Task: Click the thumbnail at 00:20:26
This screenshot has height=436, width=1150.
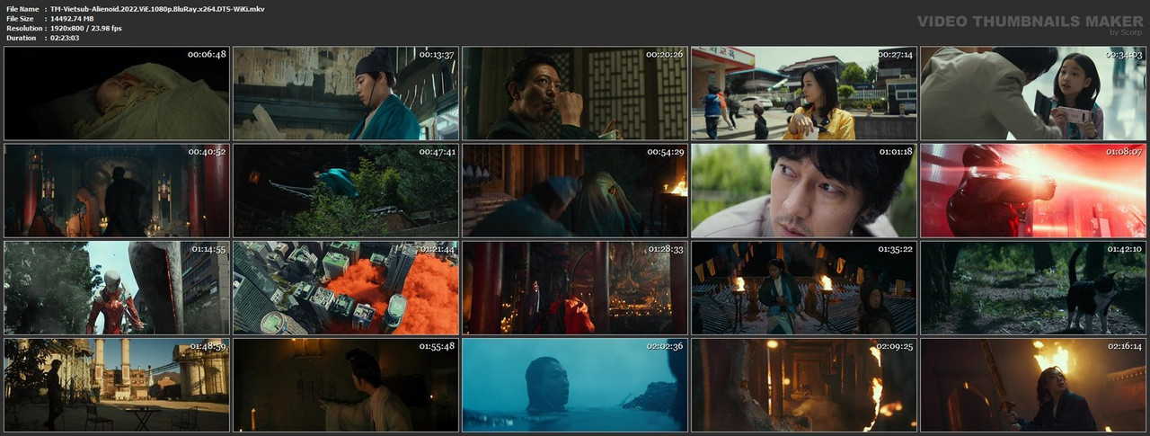Action: click(575, 93)
